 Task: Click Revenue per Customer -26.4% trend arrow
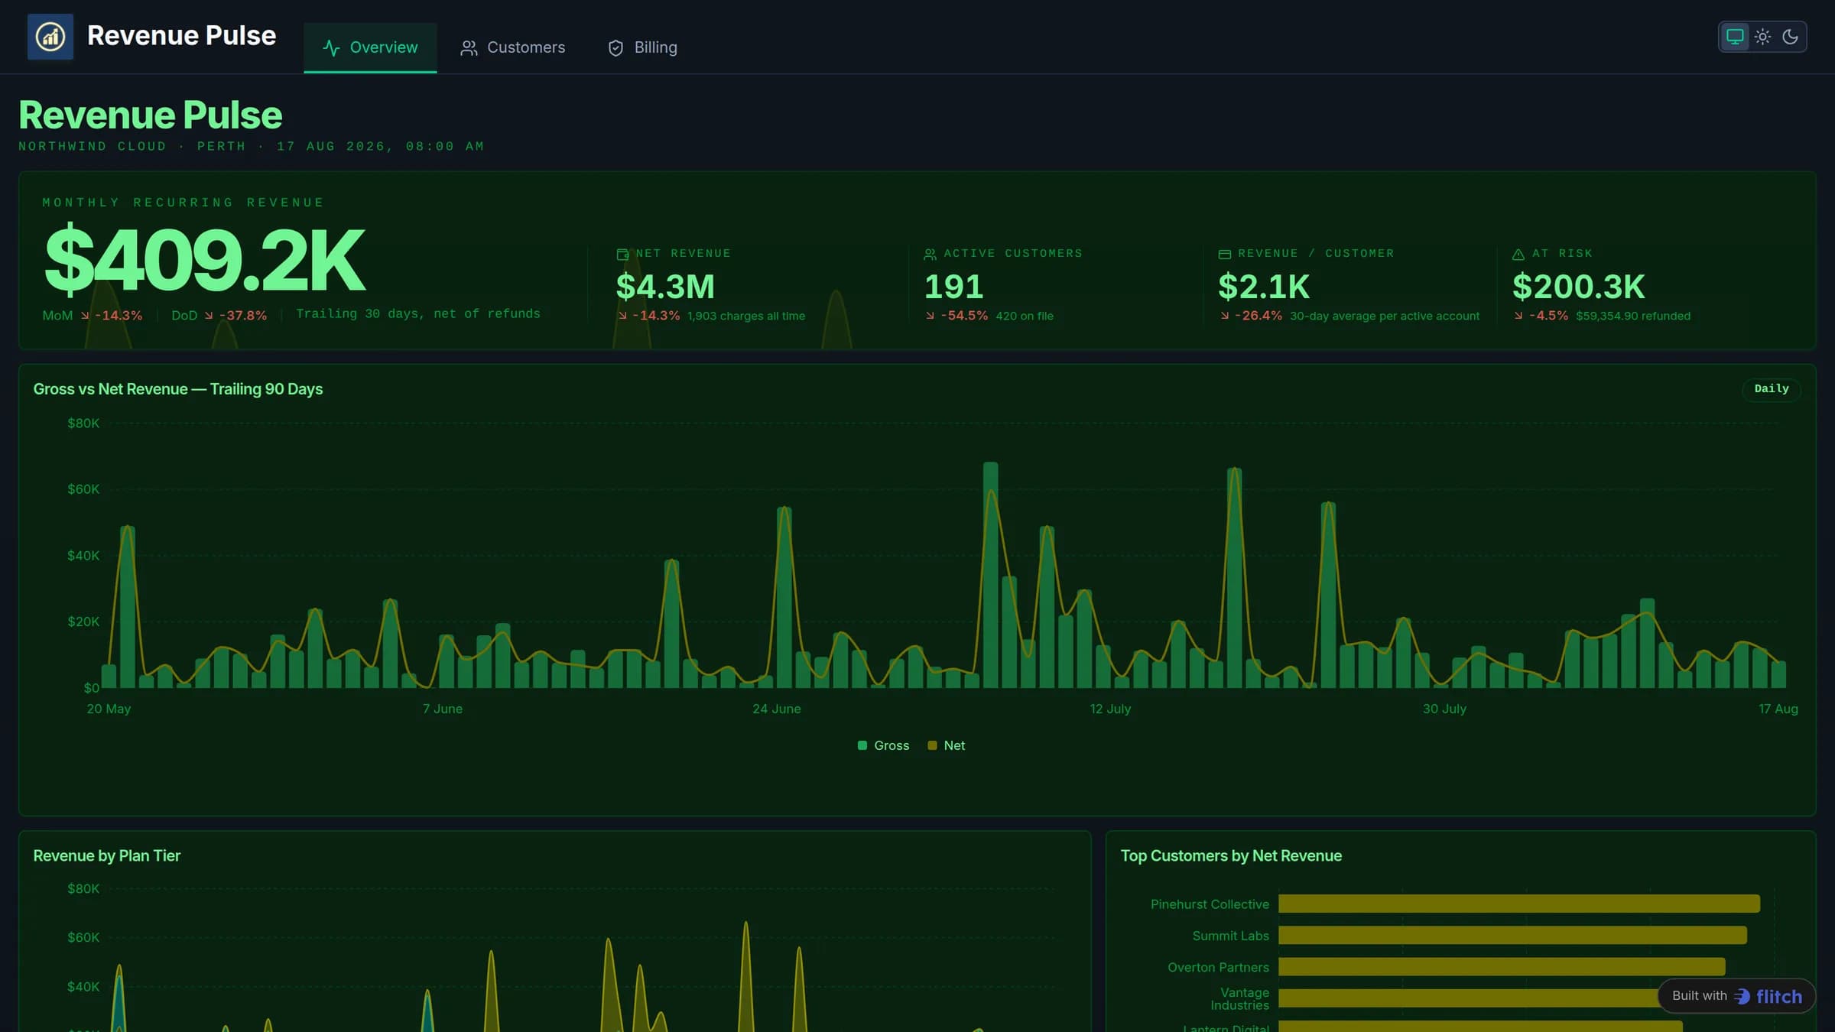(1225, 315)
